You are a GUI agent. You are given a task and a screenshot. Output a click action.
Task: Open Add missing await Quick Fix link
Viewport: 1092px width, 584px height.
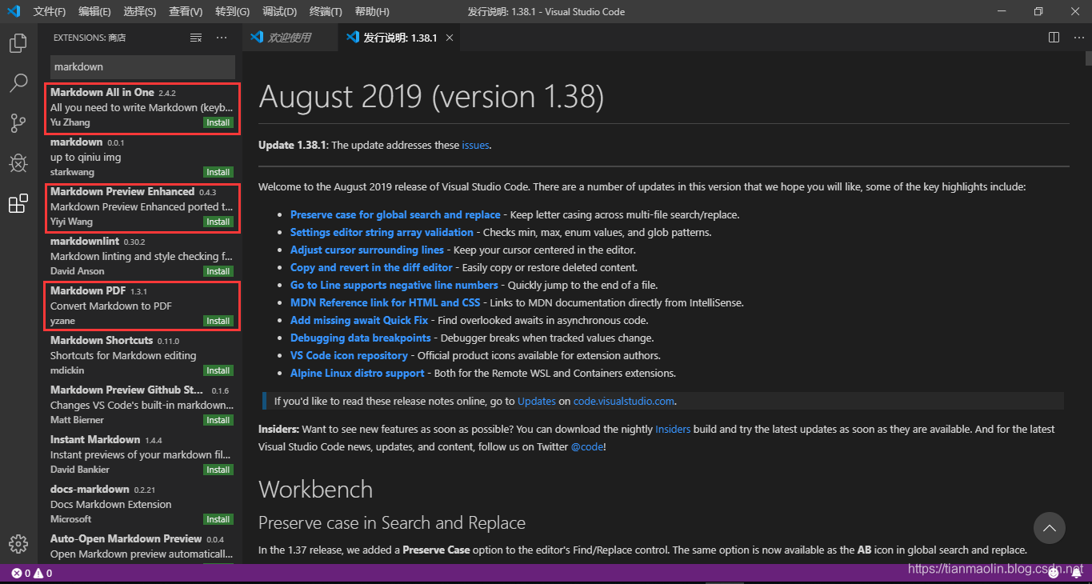pyautogui.click(x=359, y=320)
